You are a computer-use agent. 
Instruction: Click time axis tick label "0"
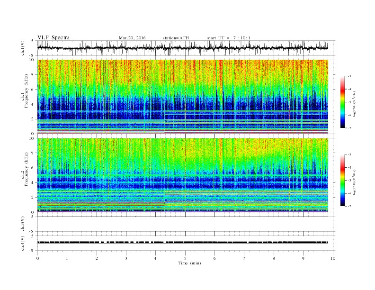pyautogui.click(x=37, y=258)
